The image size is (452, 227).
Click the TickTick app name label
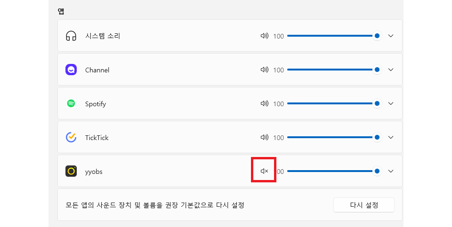[97, 138]
